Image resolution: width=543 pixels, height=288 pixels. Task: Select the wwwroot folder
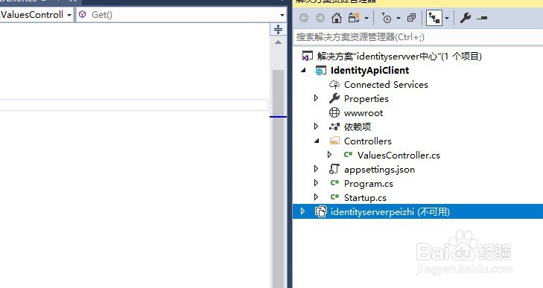(x=363, y=113)
